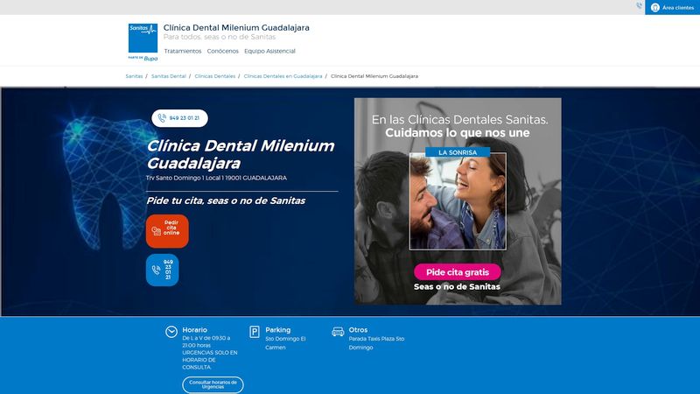Click the orange Pedir cita online button
Viewport: 700px width, 394px height.
pos(167,231)
